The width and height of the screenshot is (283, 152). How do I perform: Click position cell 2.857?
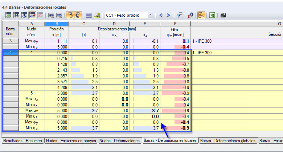tap(57, 76)
